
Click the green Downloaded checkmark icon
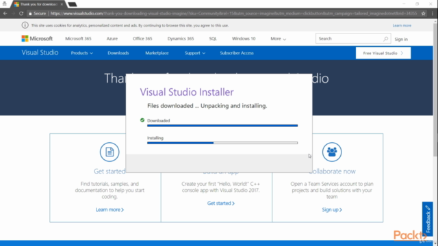(142, 120)
